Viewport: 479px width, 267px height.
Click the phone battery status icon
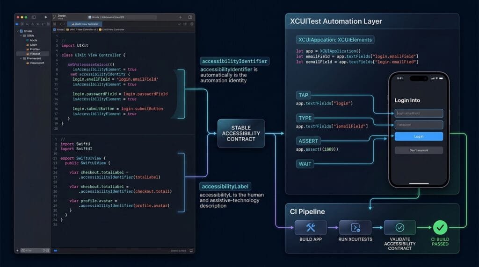point(441,78)
